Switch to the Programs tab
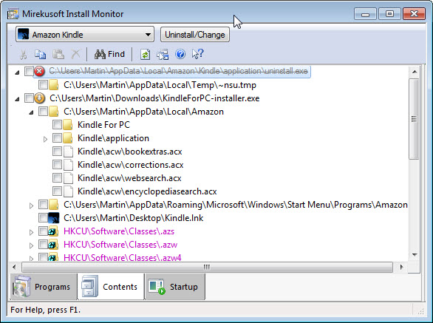This screenshot has width=433, height=323. tap(44, 287)
